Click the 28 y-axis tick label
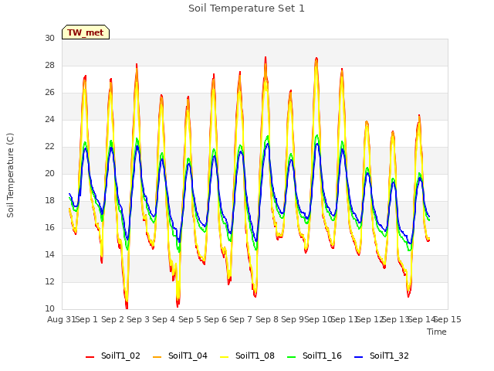The image size is (494, 371). pos(49,65)
